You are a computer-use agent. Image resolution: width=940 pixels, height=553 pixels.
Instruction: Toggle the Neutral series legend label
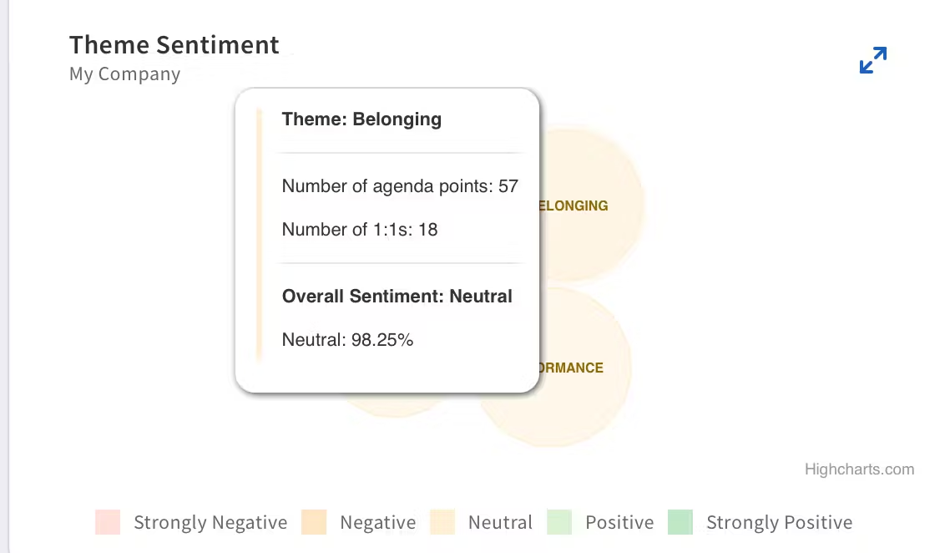tap(500, 522)
